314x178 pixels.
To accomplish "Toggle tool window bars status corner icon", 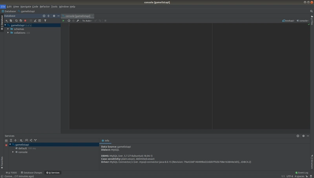I will (2, 176).
